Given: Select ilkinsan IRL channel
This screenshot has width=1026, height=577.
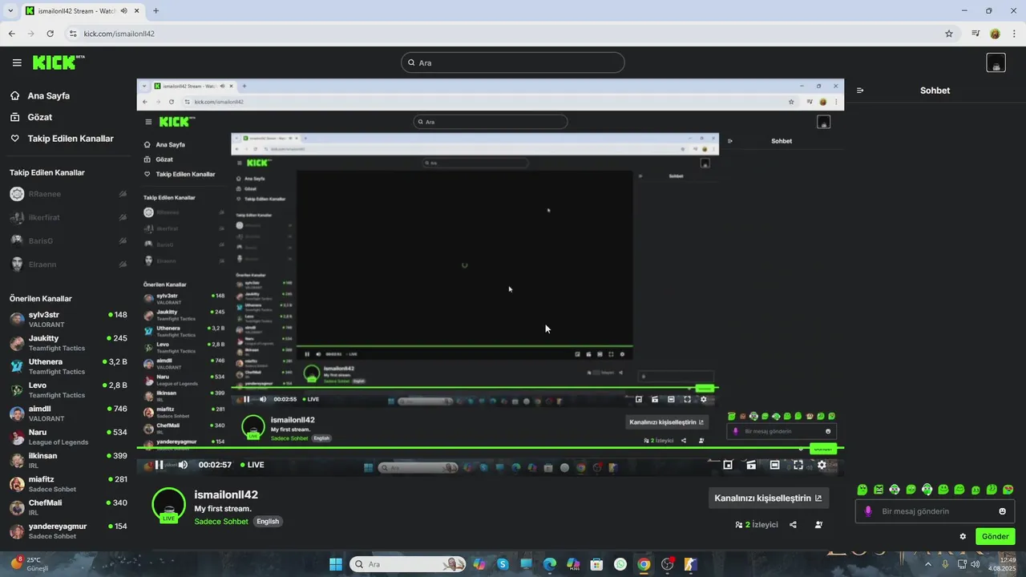Looking at the screenshot, I should pos(68,460).
